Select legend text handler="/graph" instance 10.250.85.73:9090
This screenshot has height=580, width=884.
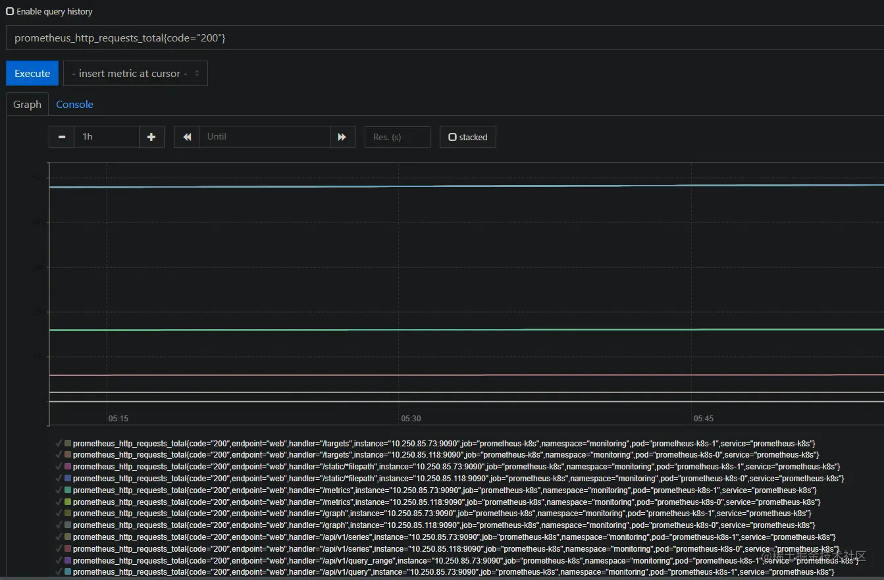tap(442, 514)
